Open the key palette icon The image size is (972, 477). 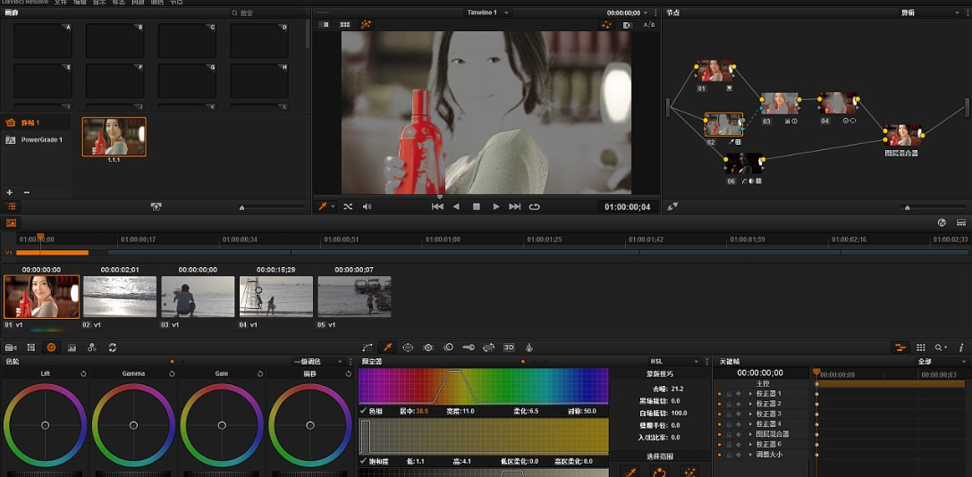(469, 347)
